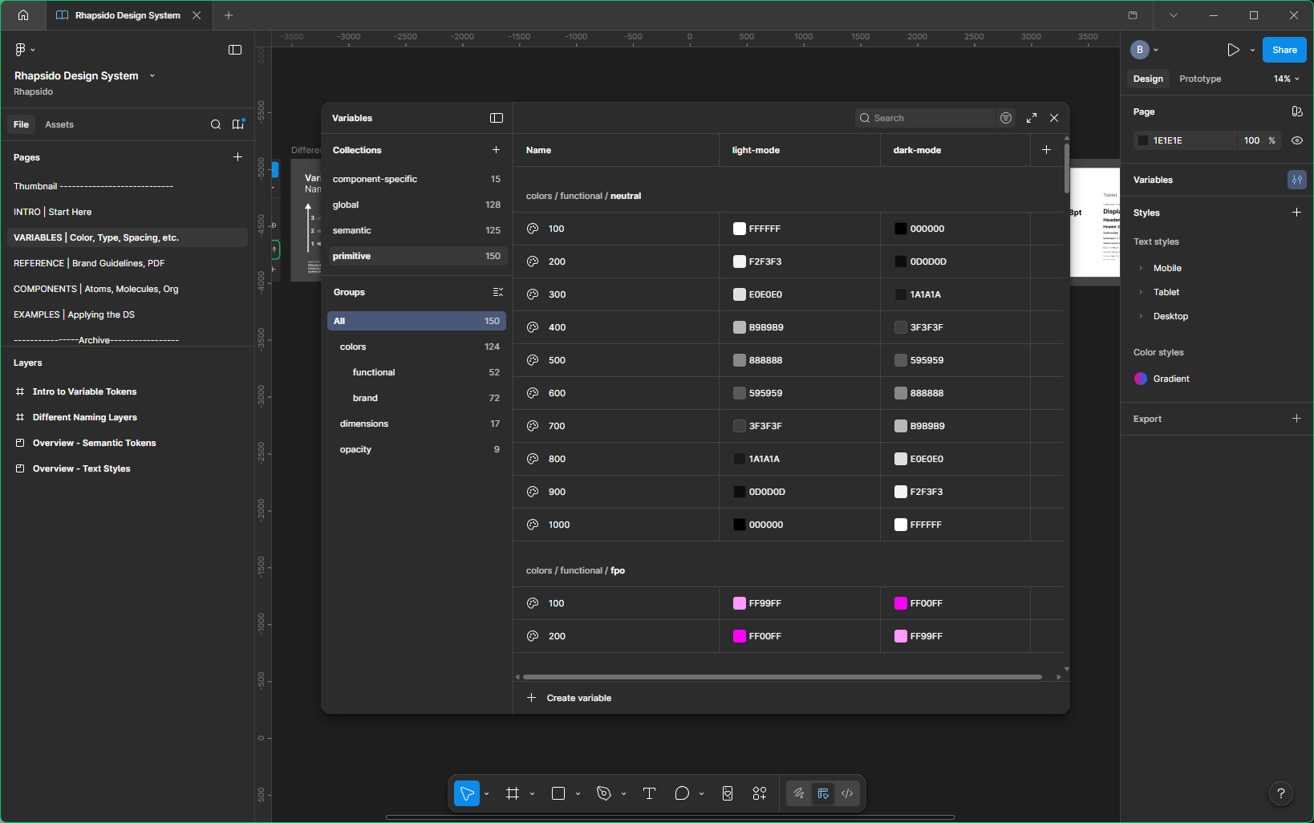Click Create variable at the bottom
Viewport: 1314px width, 823px height.
[x=578, y=698]
